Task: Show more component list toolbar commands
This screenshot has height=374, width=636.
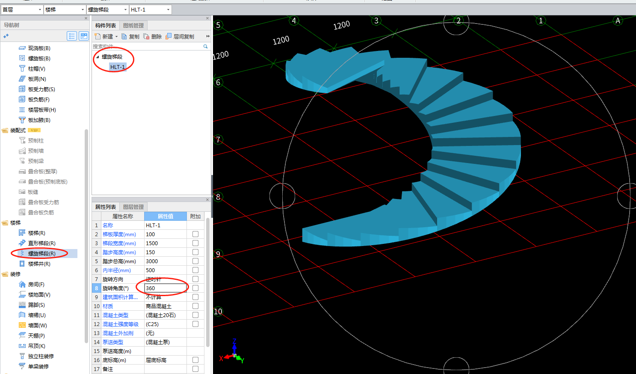Action: pyautogui.click(x=208, y=36)
